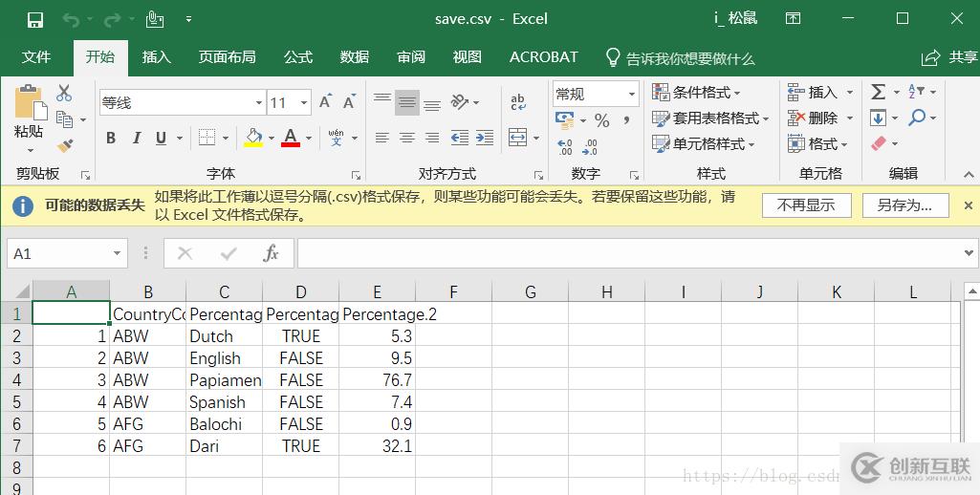Screen dimensions: 980x495
Task: Open 条件格式 conditional formatting menu
Action: click(x=696, y=93)
